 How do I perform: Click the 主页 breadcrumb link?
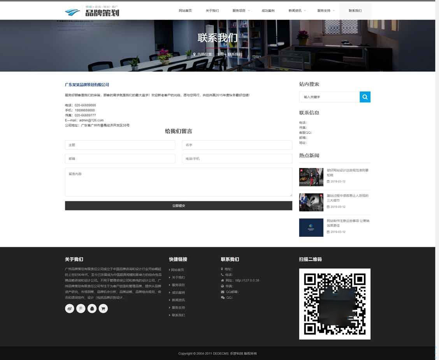[x=219, y=54]
